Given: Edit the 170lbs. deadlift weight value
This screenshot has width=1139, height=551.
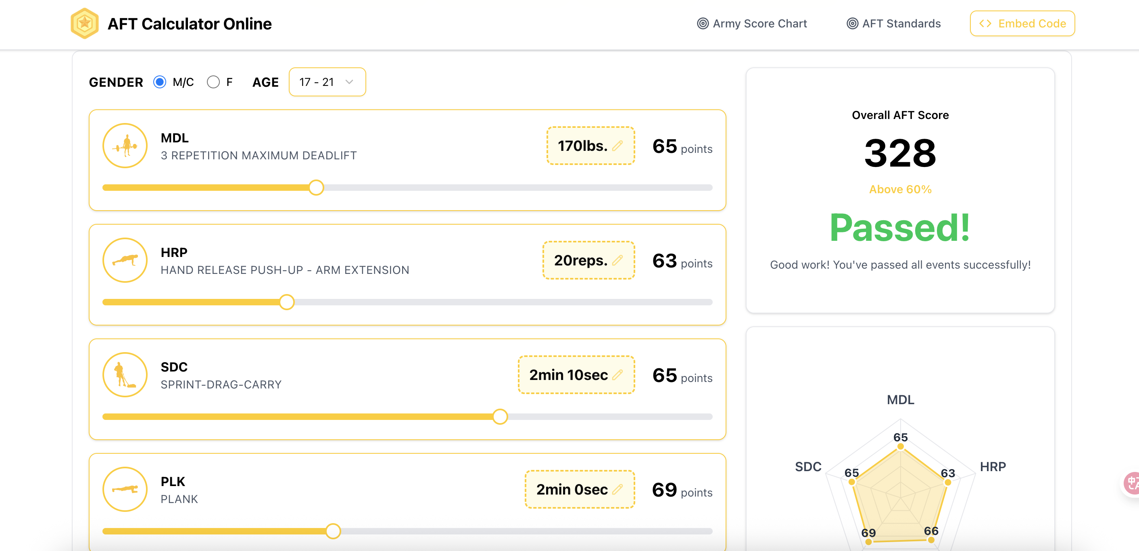Looking at the screenshot, I should 591,146.
